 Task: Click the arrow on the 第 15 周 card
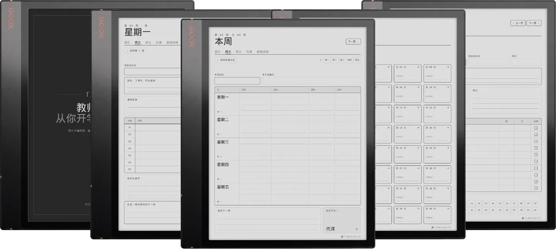[x=447, y=108]
